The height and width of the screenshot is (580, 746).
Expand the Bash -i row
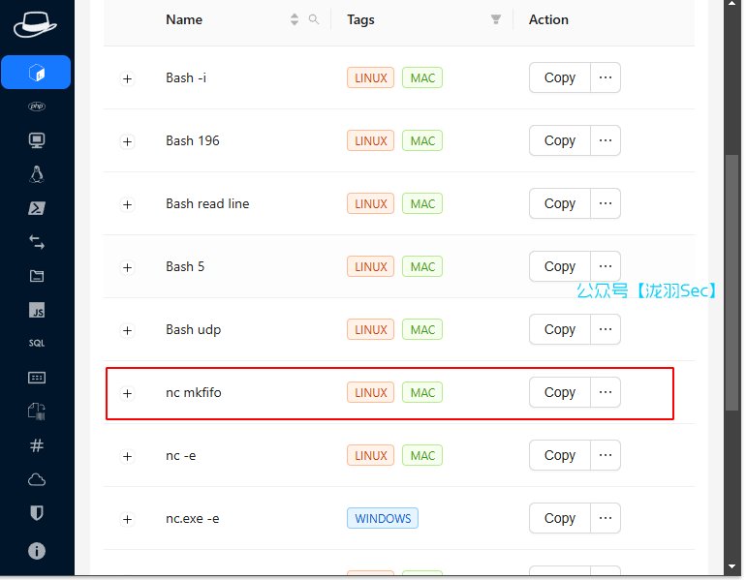(x=127, y=78)
